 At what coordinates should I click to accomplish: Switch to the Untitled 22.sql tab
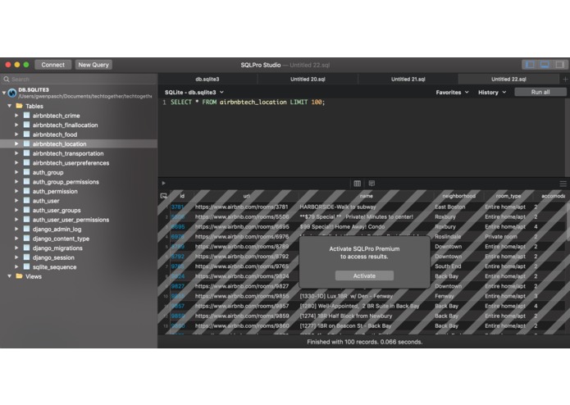[508, 79]
